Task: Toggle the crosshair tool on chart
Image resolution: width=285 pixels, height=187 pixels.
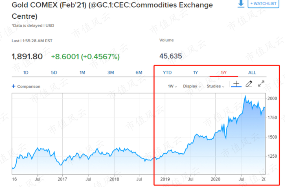Action: click(236, 84)
